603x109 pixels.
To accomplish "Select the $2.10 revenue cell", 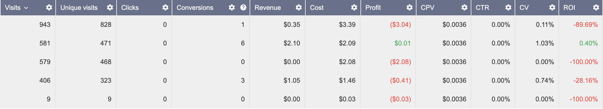I will pos(292,43).
